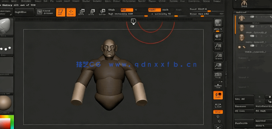Viewport: 272px width, 129px height.
Task: Select the Rotate transform icon
Action: pyautogui.click(x=102, y=12)
